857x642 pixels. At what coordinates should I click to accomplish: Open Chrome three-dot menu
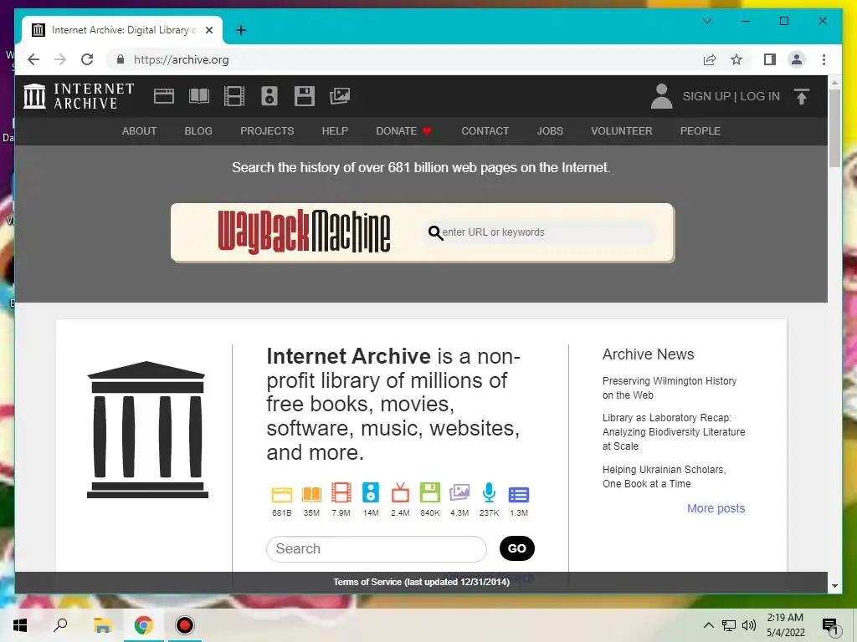coord(824,59)
